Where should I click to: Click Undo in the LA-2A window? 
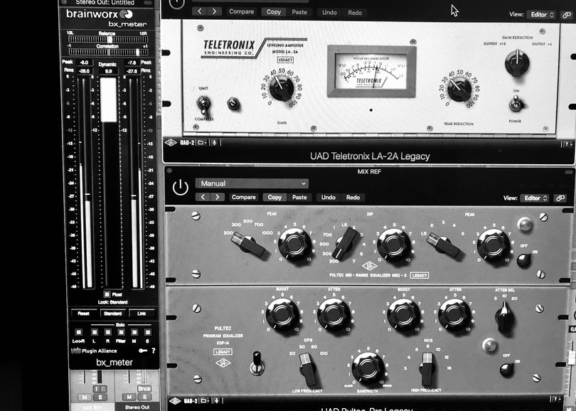point(329,12)
